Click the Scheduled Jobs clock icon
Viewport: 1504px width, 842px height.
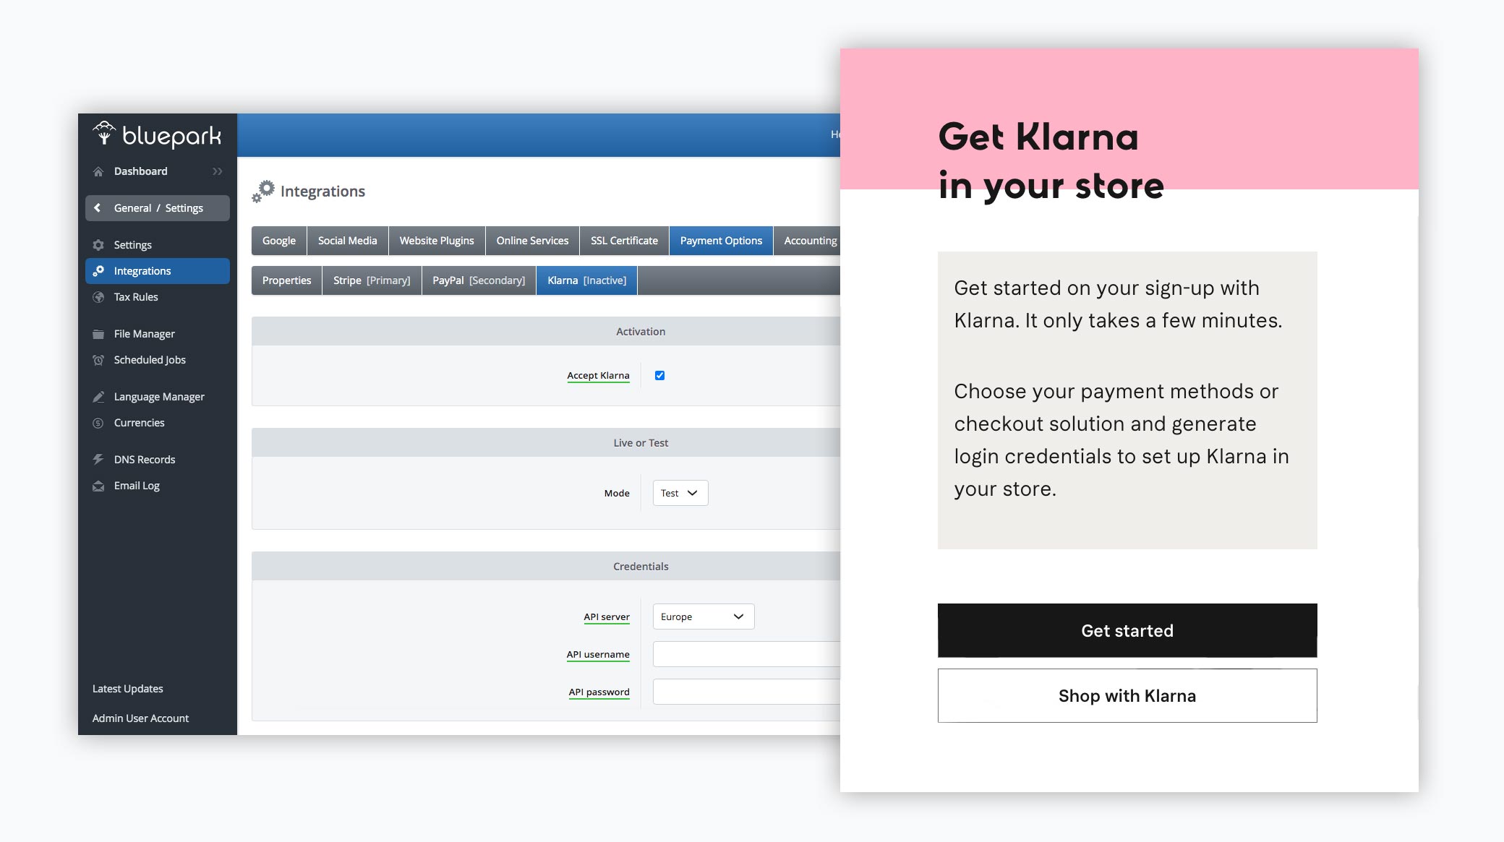coord(101,359)
